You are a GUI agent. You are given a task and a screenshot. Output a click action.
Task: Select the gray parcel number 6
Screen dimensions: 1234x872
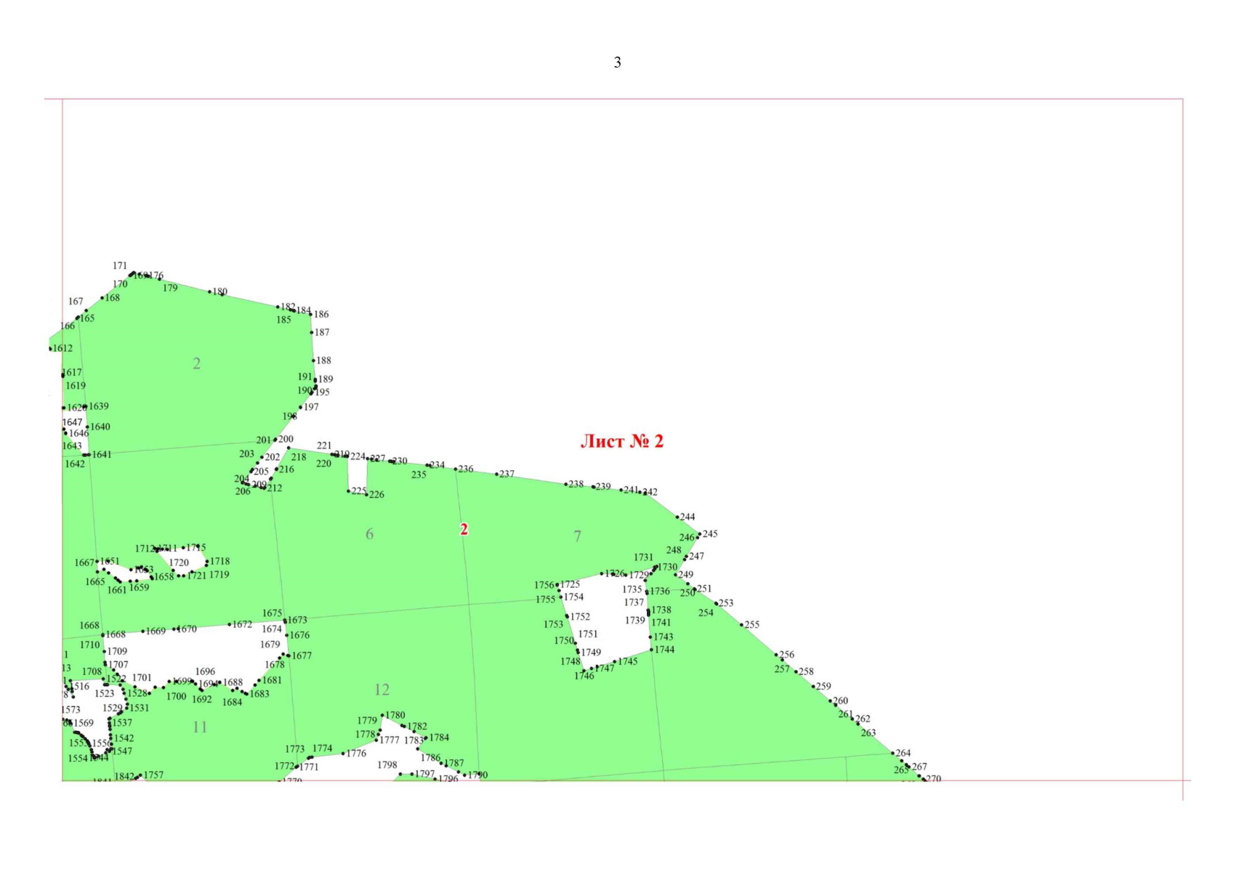[x=369, y=534]
